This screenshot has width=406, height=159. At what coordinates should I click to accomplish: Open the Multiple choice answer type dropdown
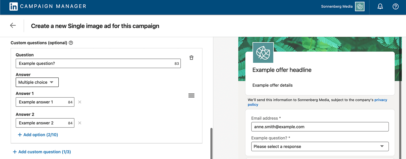[x=37, y=82]
